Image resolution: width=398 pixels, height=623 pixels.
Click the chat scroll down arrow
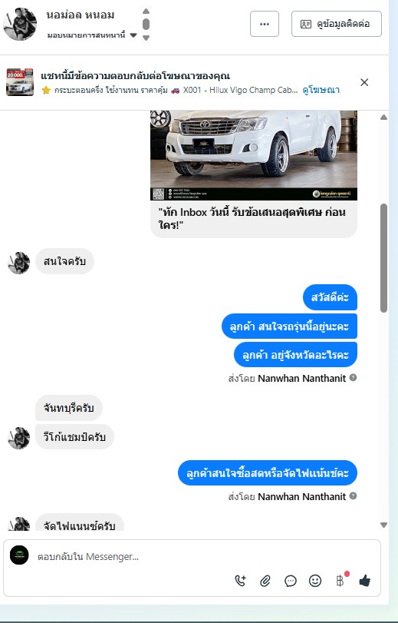point(383,525)
